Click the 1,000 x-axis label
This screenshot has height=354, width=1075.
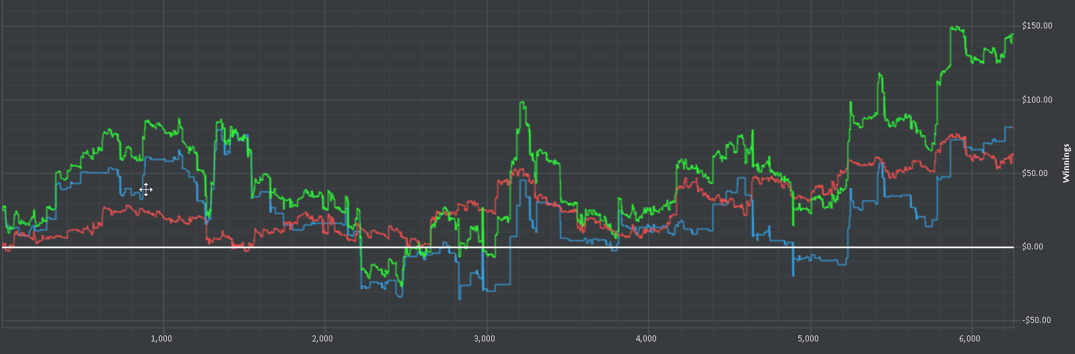tap(162, 339)
